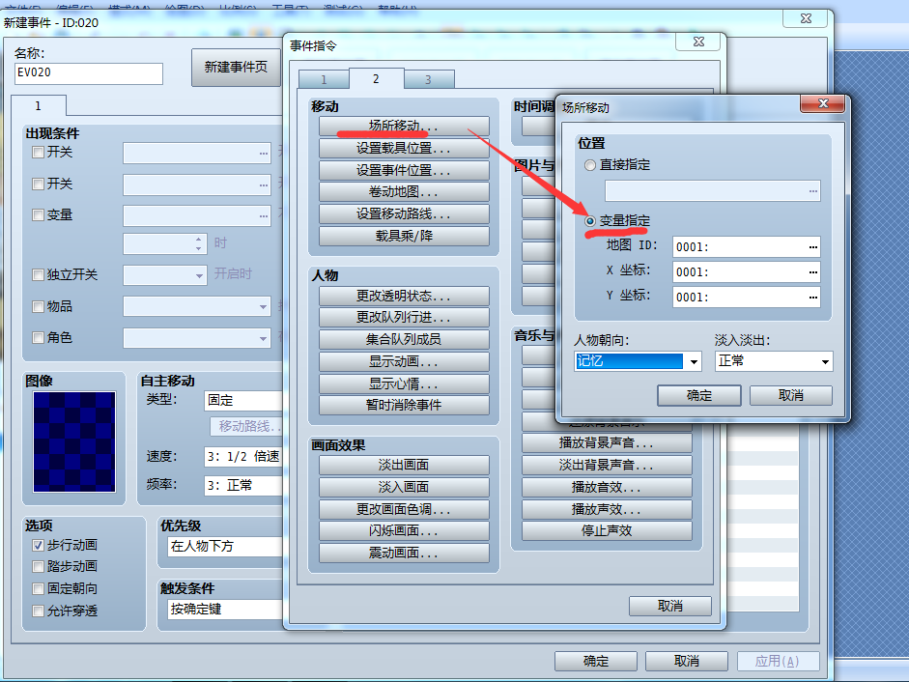
Task: Click 确定 in the 场所移动 dialog
Action: pos(699,395)
